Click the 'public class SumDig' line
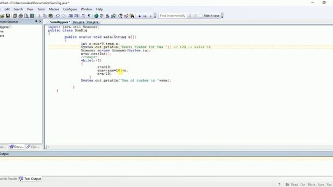The width and height of the screenshot is (333, 187). click(x=68, y=30)
